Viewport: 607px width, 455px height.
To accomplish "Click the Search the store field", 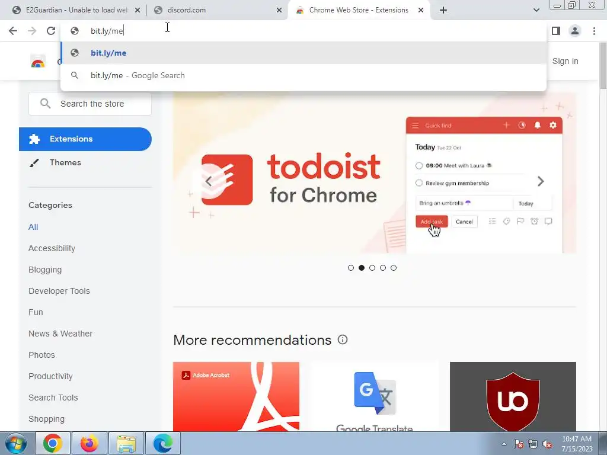I will click(x=90, y=104).
